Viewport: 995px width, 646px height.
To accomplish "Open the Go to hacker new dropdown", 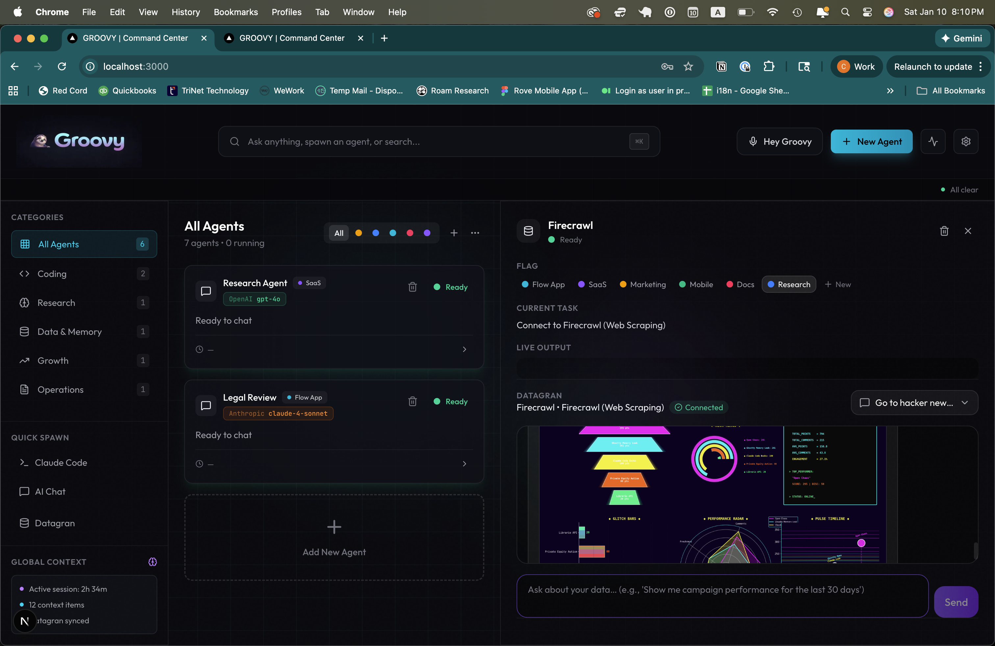I will [x=914, y=402].
